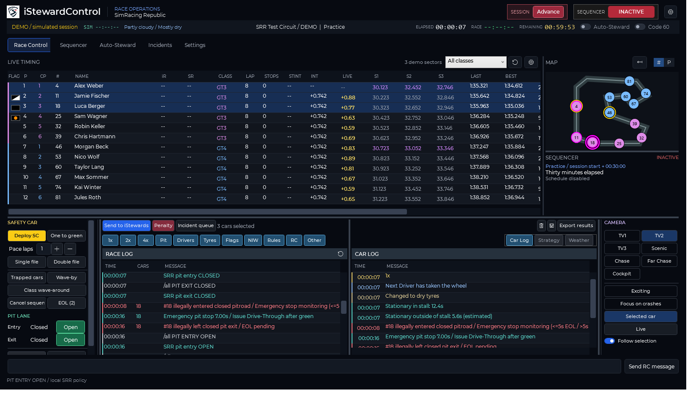Click Export results button
This screenshot has width=693, height=406.
pos(576,226)
